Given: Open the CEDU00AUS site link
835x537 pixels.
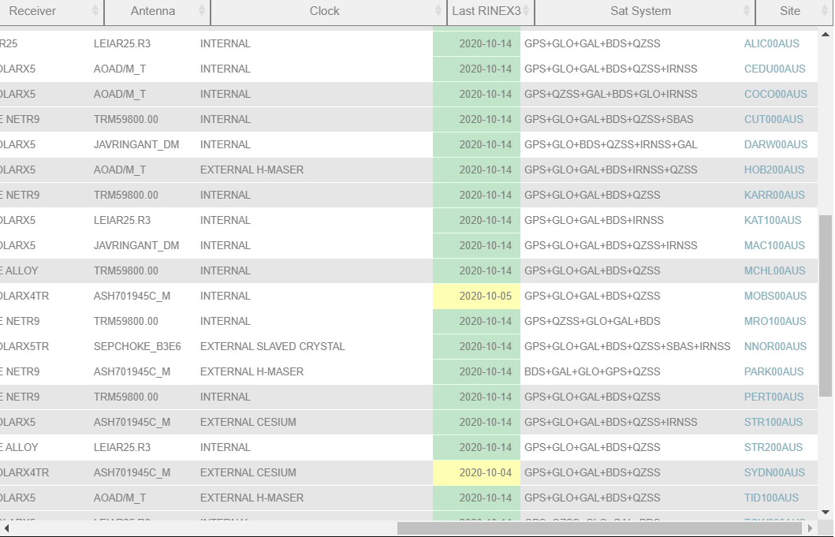Looking at the screenshot, I should point(775,69).
